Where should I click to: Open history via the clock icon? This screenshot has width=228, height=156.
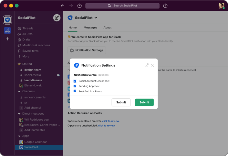coord(79,6)
